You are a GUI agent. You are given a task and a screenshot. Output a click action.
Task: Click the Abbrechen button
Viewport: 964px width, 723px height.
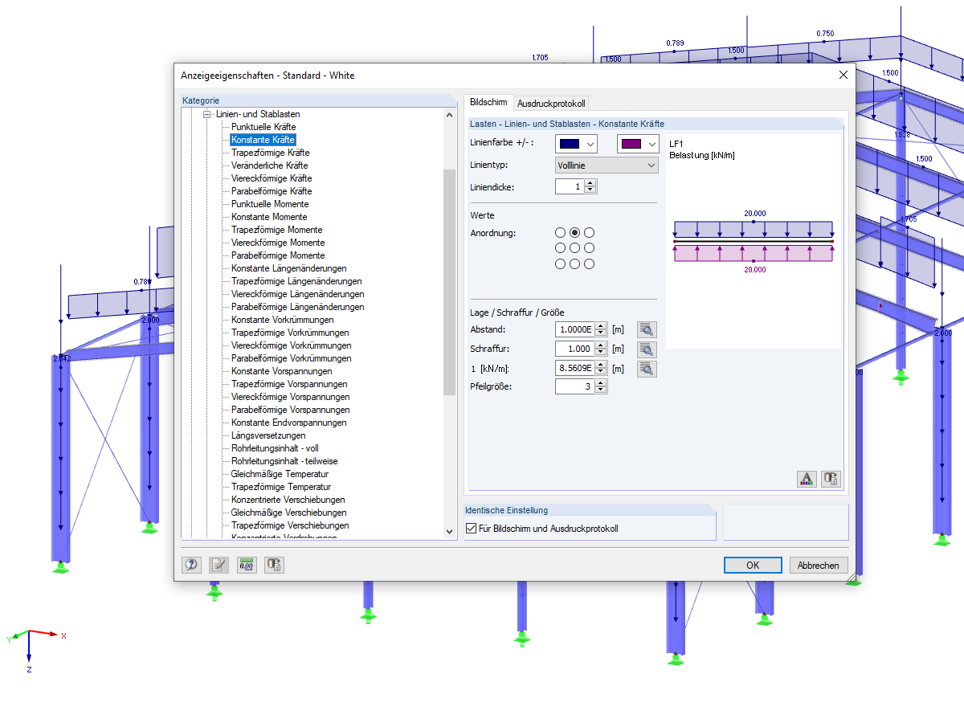click(819, 565)
